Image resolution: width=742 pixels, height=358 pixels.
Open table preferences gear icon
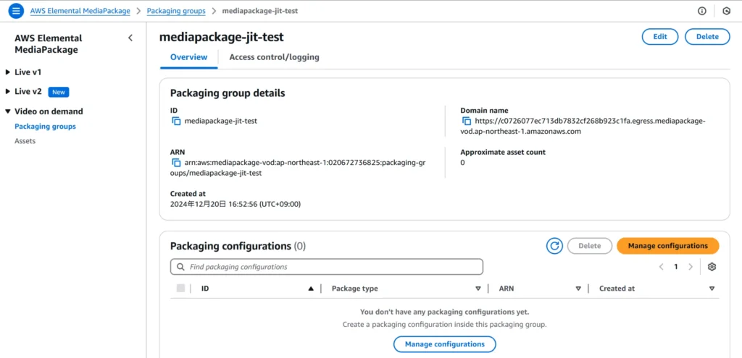[x=712, y=267]
